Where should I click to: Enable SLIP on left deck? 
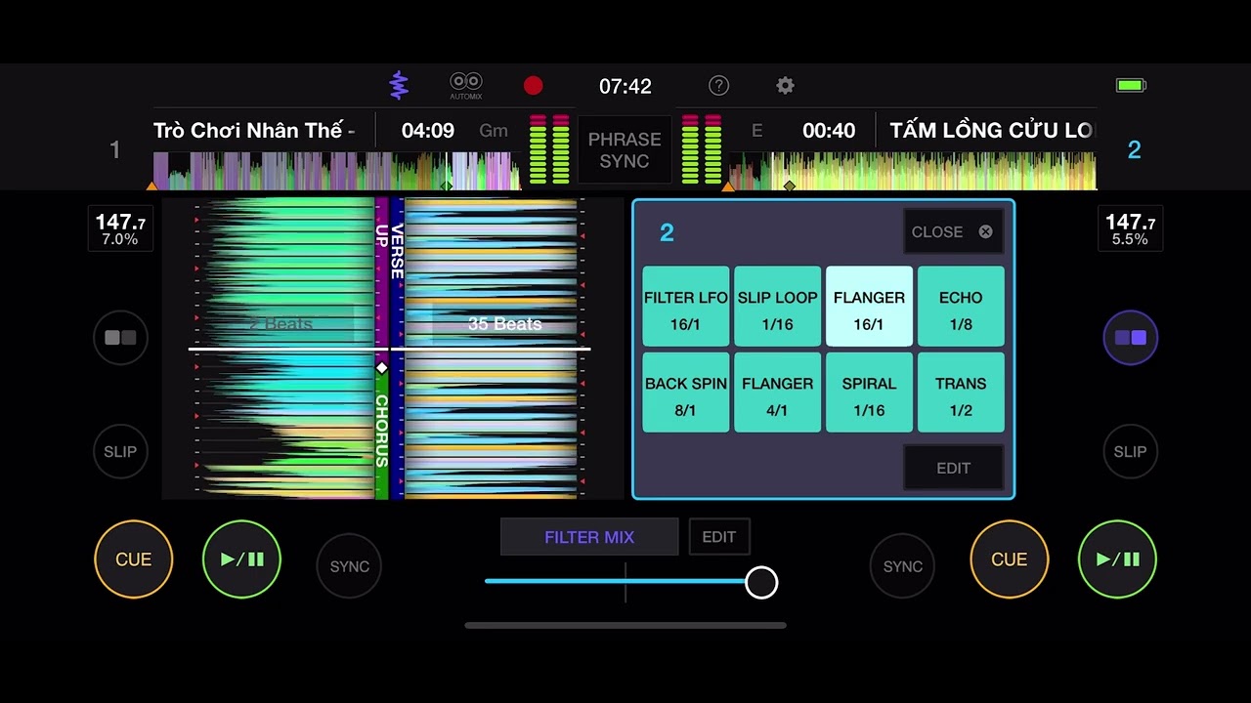point(120,451)
